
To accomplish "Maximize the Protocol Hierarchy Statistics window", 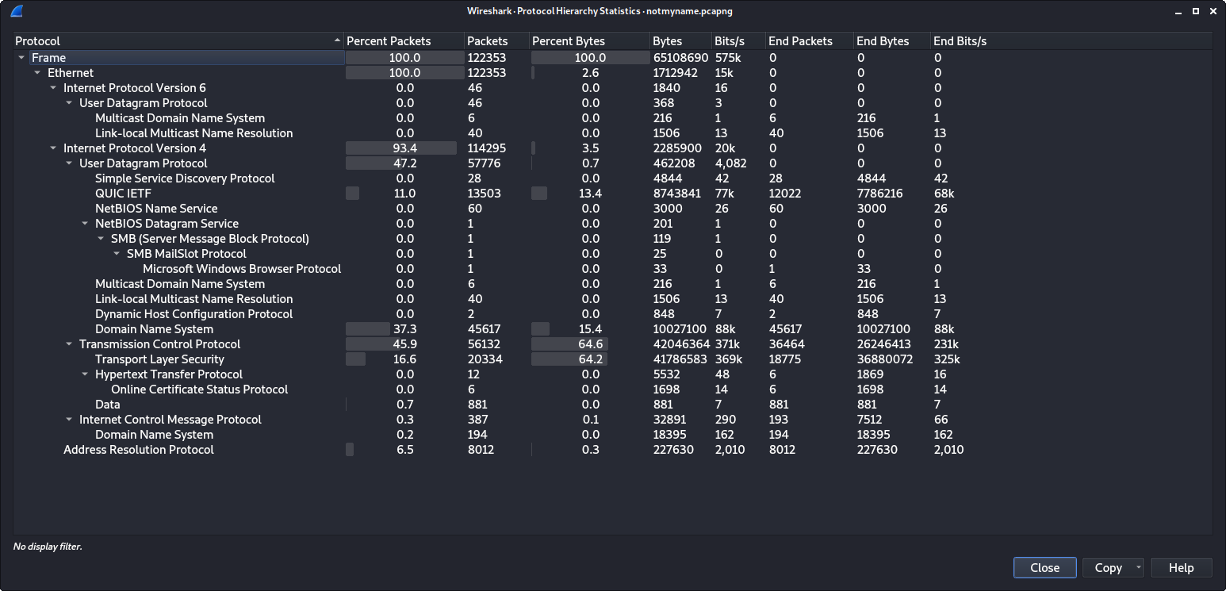I will 1196,11.
